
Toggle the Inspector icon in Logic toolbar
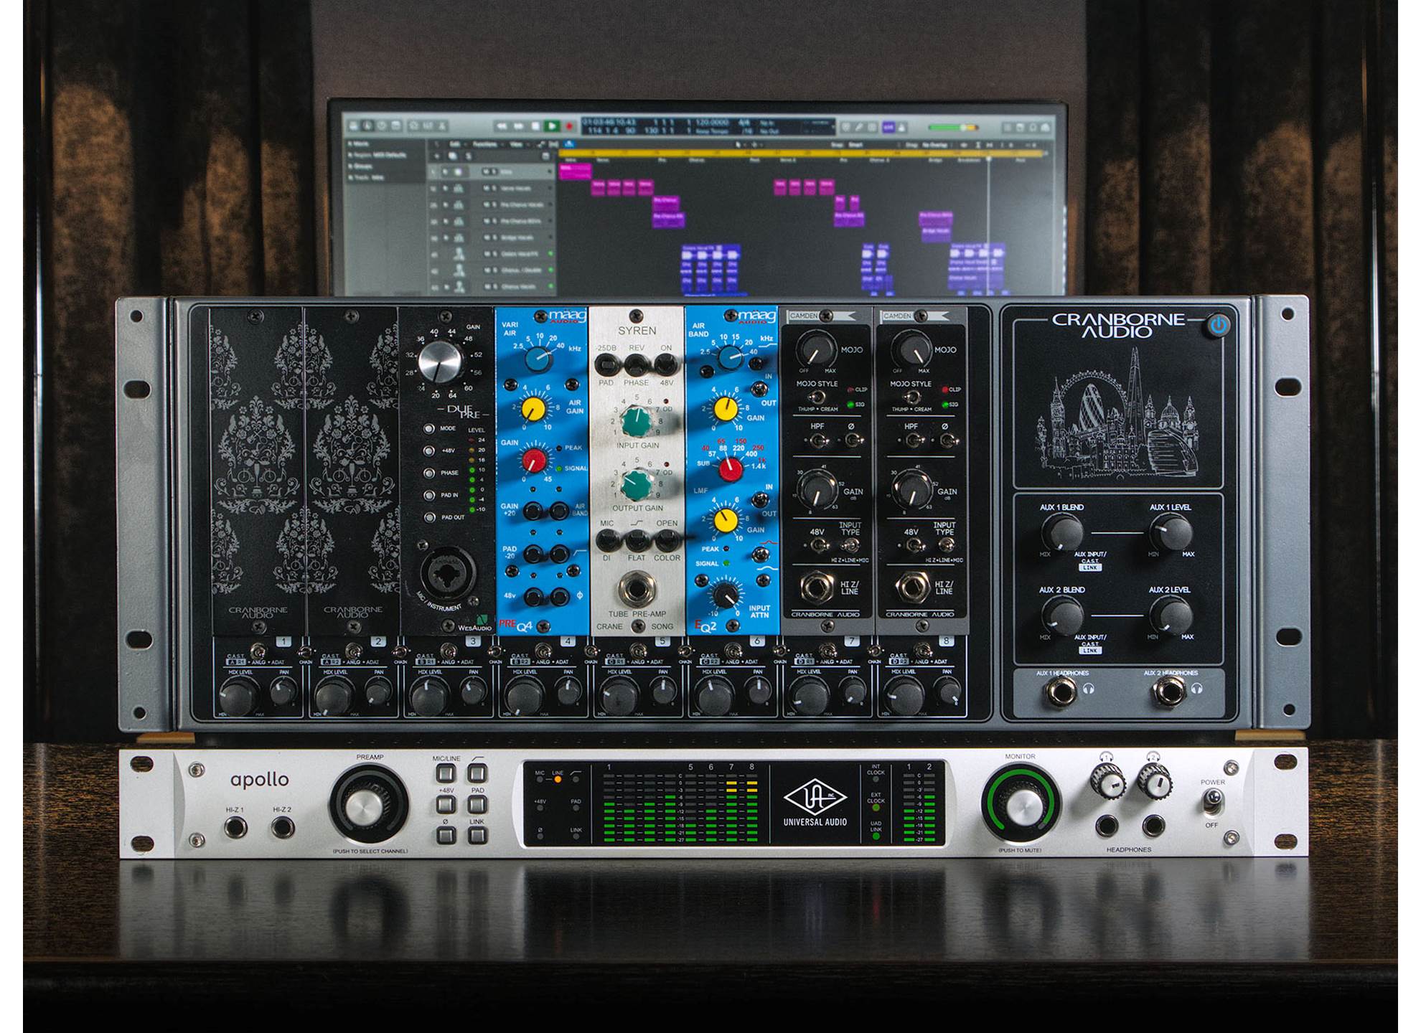click(x=367, y=126)
